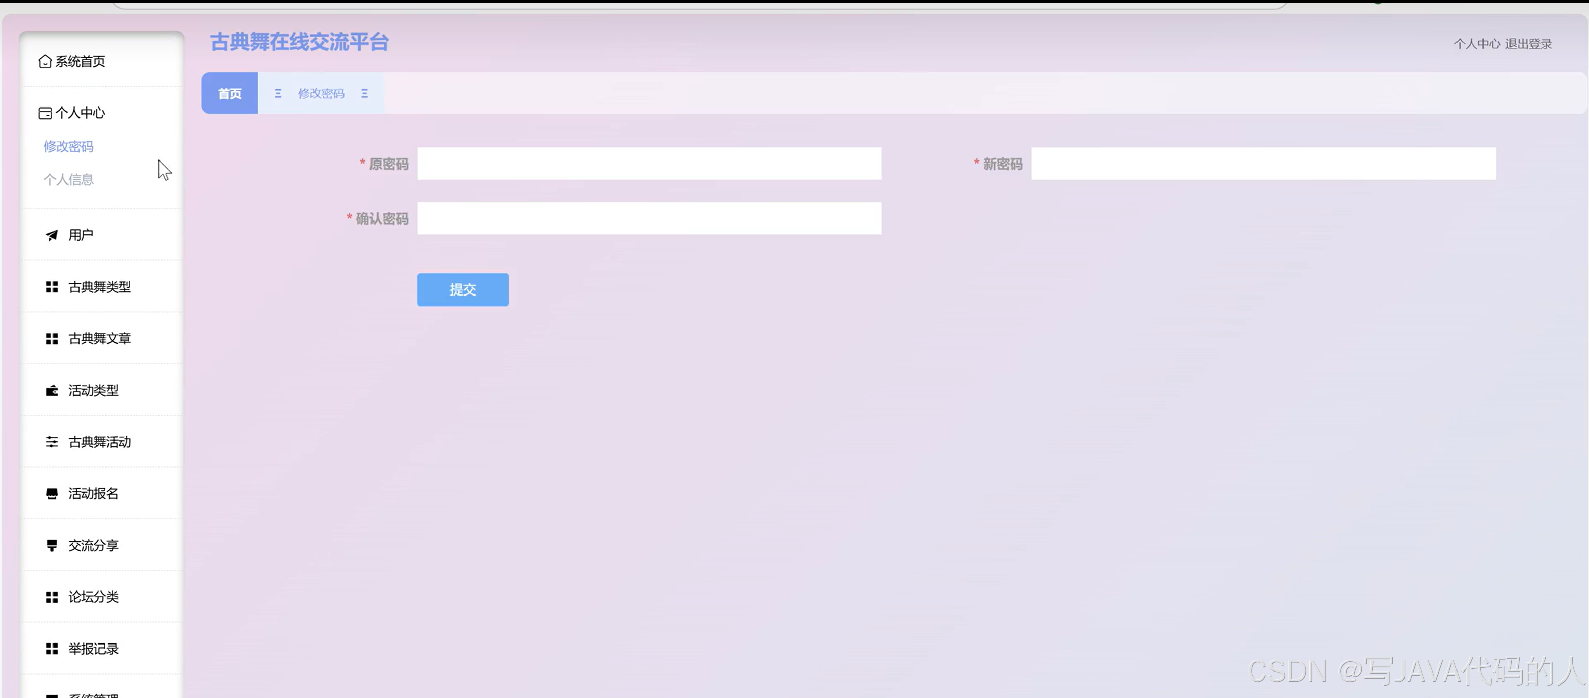The height and width of the screenshot is (698, 1589).
Task: Click the grid icon beside 论坛分类
Action: coord(52,597)
